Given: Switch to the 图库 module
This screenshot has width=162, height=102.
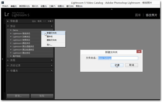Looking at the screenshot, I should tap(138, 15).
